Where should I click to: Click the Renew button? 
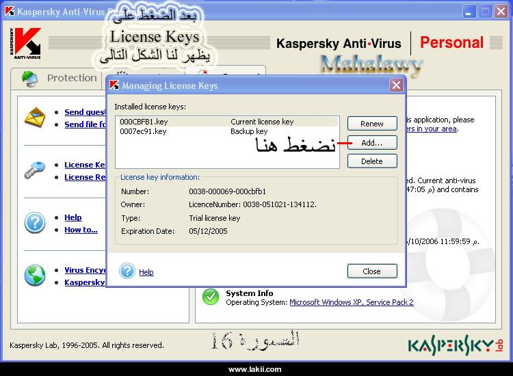[x=372, y=124]
